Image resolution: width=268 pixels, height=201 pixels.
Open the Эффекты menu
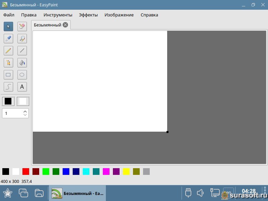coord(88,15)
